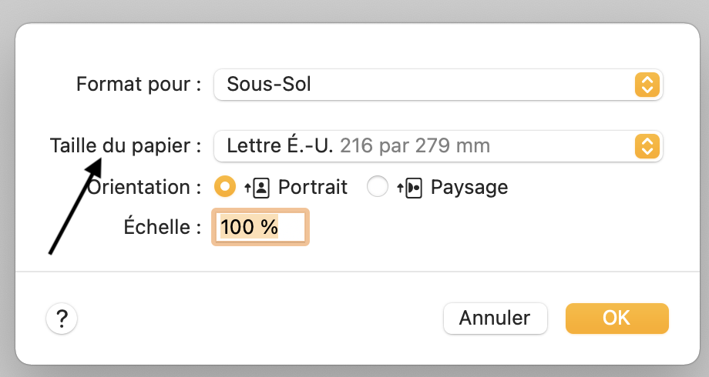Click the Paysage orientation label text

pyautogui.click(x=469, y=187)
